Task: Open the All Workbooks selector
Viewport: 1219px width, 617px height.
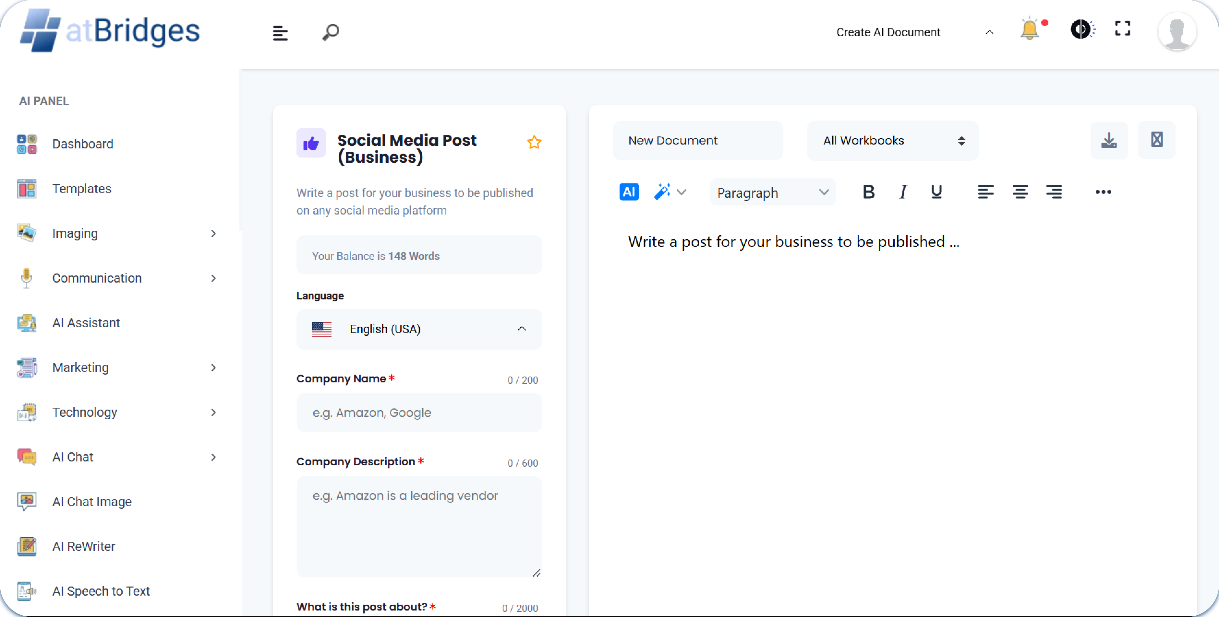Action: point(892,140)
